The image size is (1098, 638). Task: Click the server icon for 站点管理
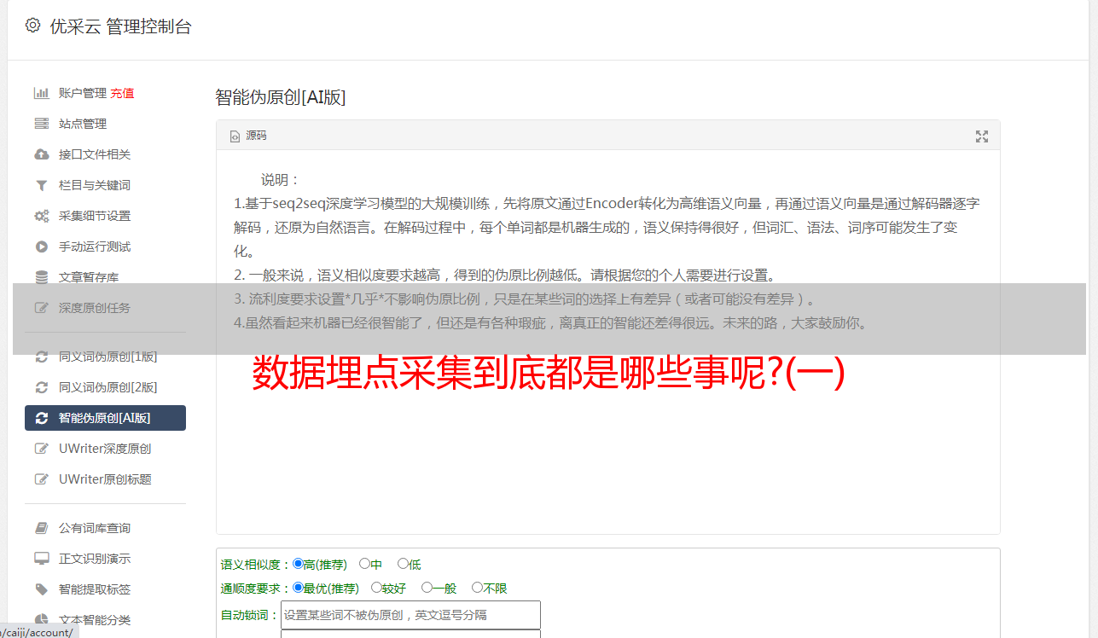pyautogui.click(x=41, y=124)
